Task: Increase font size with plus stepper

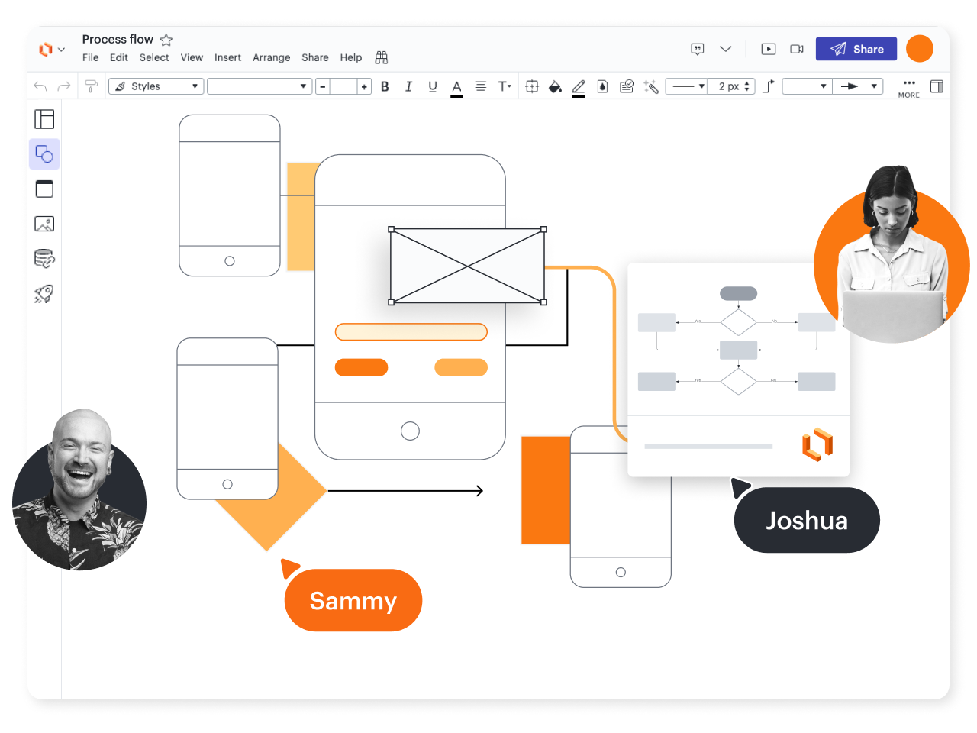Action: 364,87
